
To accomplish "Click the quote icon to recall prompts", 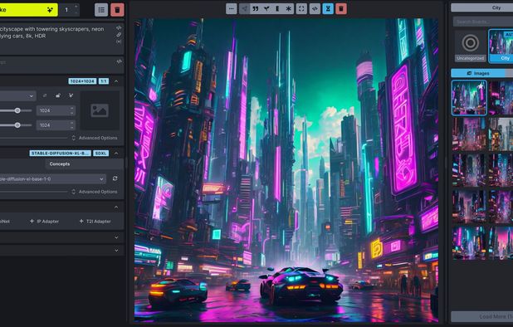I will [256, 9].
